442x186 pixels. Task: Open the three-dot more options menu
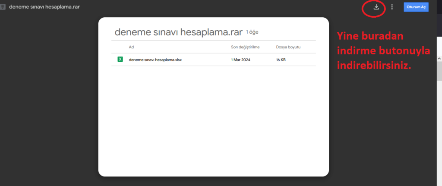392,7
